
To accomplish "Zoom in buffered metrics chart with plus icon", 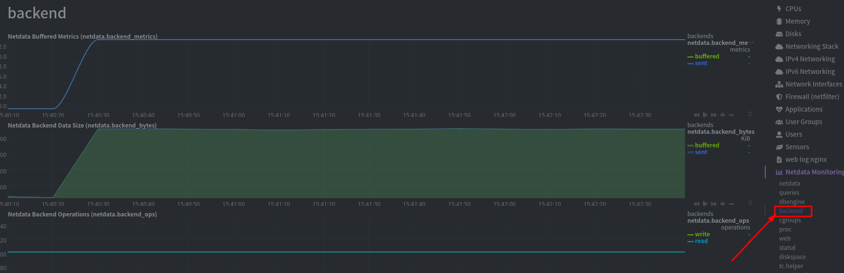I will coord(723,115).
